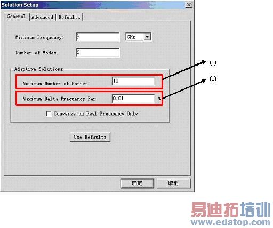Screen dimensions: 273x228
Task: Click the Converge on Real Frequency Only label
Action: pos(96,113)
